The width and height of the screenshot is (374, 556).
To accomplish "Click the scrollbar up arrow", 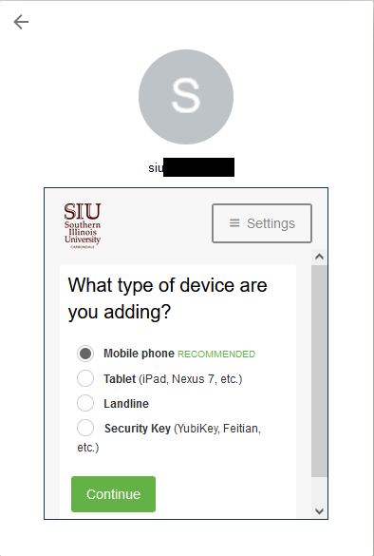I will [x=320, y=257].
